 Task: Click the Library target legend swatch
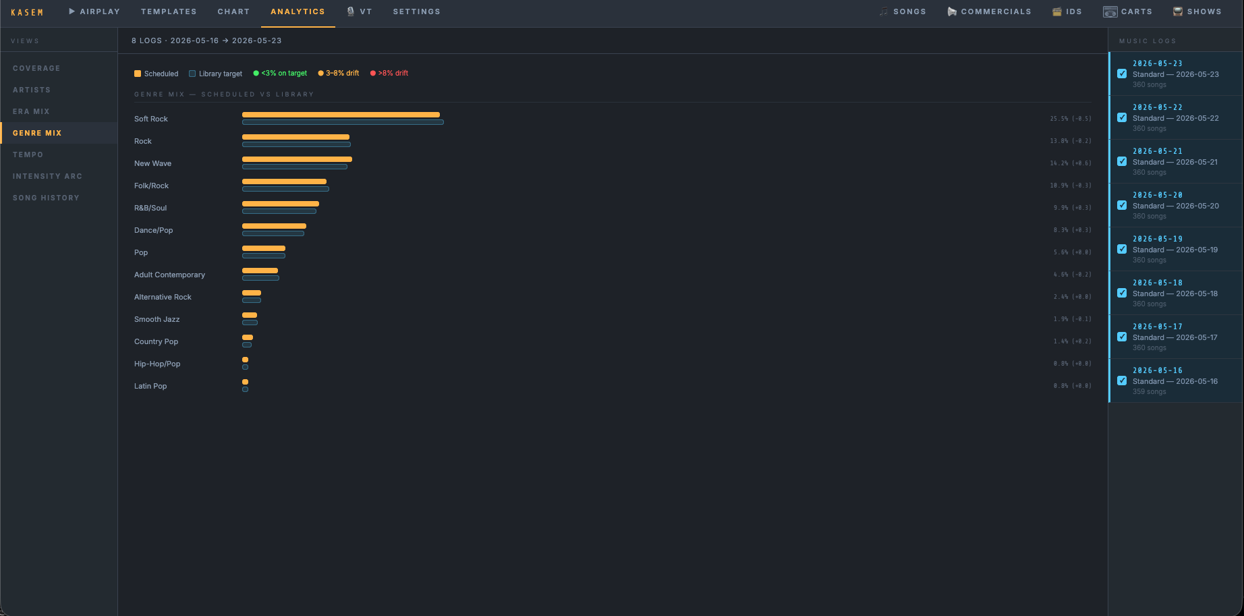[x=192, y=74]
